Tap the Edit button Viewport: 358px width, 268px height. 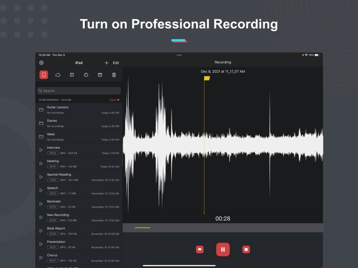coord(116,63)
